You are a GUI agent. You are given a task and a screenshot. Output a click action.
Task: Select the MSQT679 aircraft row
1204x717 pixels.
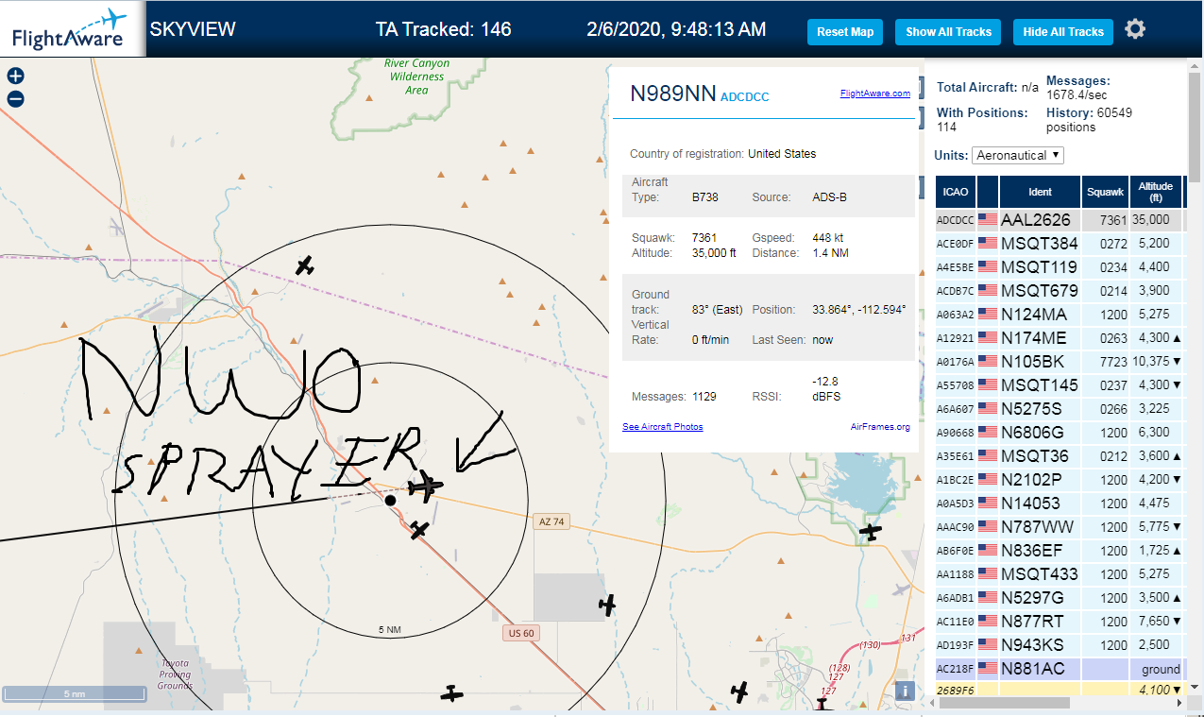coord(1060,290)
